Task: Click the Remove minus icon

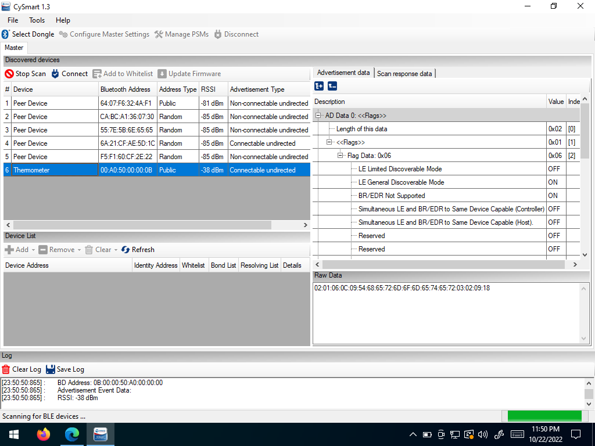Action: [43, 250]
